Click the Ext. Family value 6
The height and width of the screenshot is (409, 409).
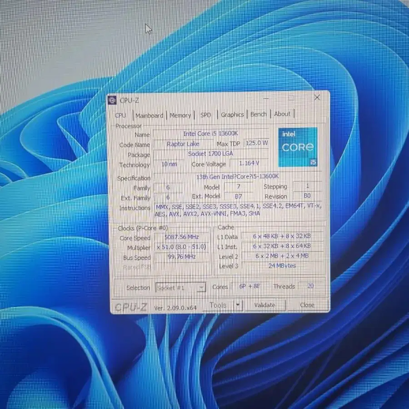point(168,197)
